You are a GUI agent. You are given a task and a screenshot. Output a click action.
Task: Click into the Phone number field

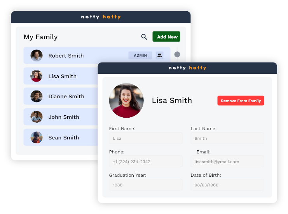[x=145, y=162]
